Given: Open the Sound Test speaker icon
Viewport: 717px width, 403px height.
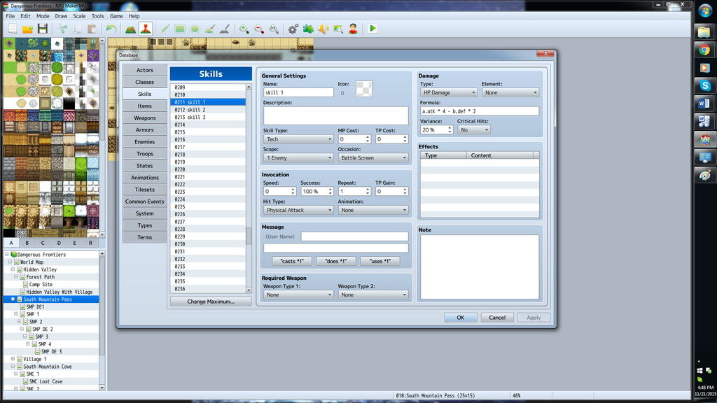Looking at the screenshot, I should point(323,29).
